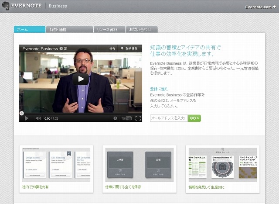Go to the お問い合わせ tab
This screenshot has height=204, width=279.
(x=142, y=29)
